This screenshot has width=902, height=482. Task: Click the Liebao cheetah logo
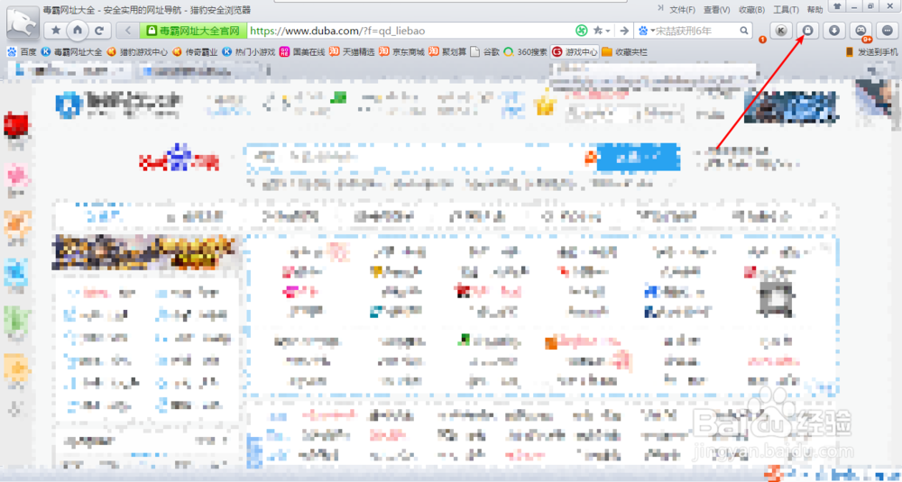(23, 23)
